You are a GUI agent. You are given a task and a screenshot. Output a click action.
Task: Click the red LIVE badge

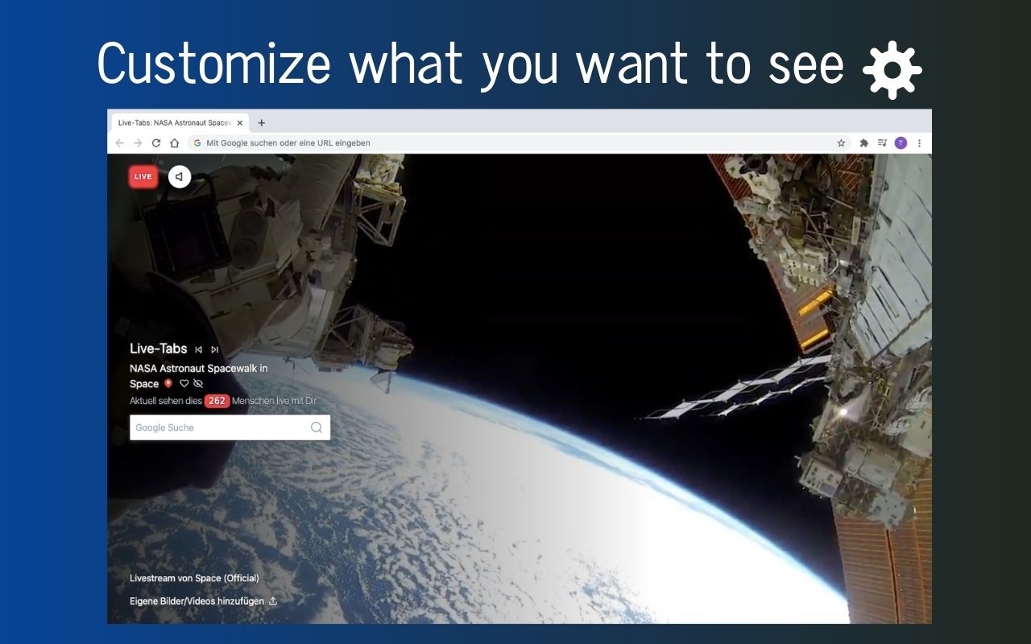click(143, 176)
